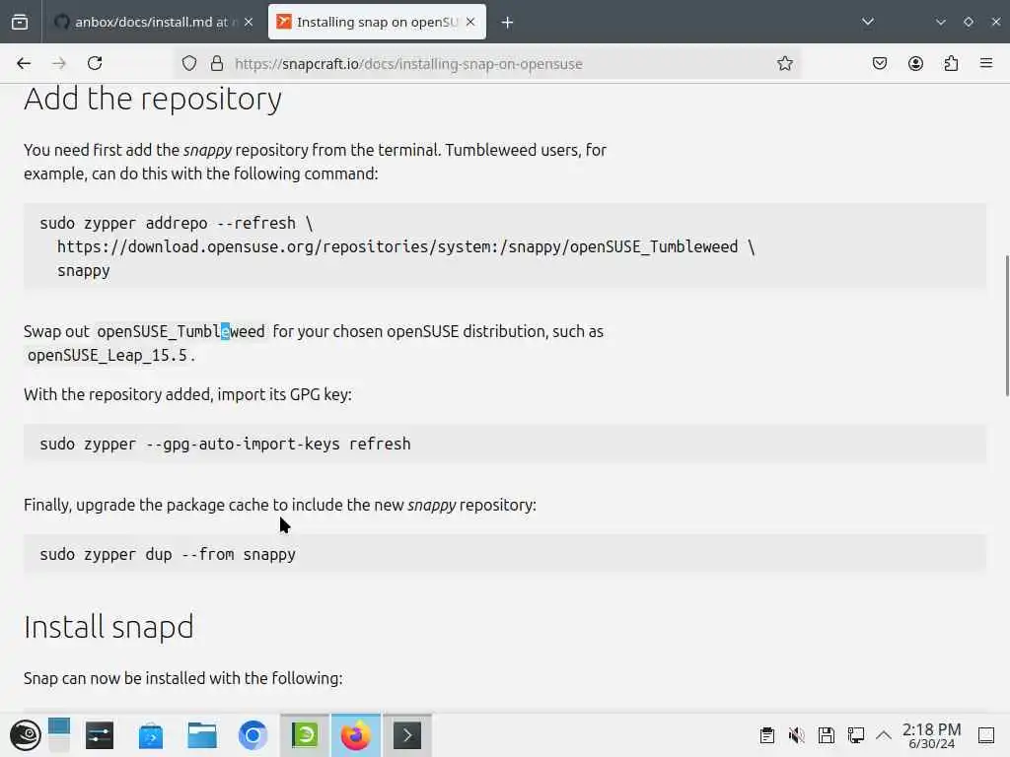Image resolution: width=1010 pixels, height=757 pixels.
Task: Click the 'Install snapd' heading
Action: [108, 627]
